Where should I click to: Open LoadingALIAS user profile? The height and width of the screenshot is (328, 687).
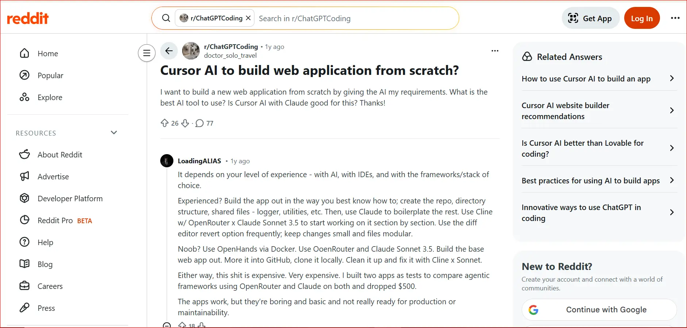click(199, 161)
